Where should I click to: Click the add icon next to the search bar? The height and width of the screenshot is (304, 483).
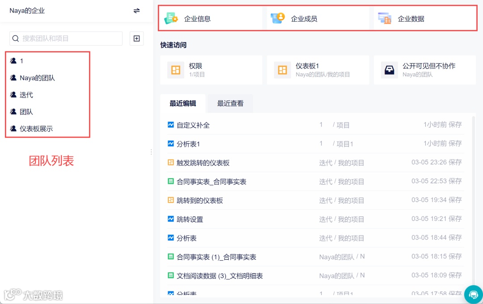136,38
